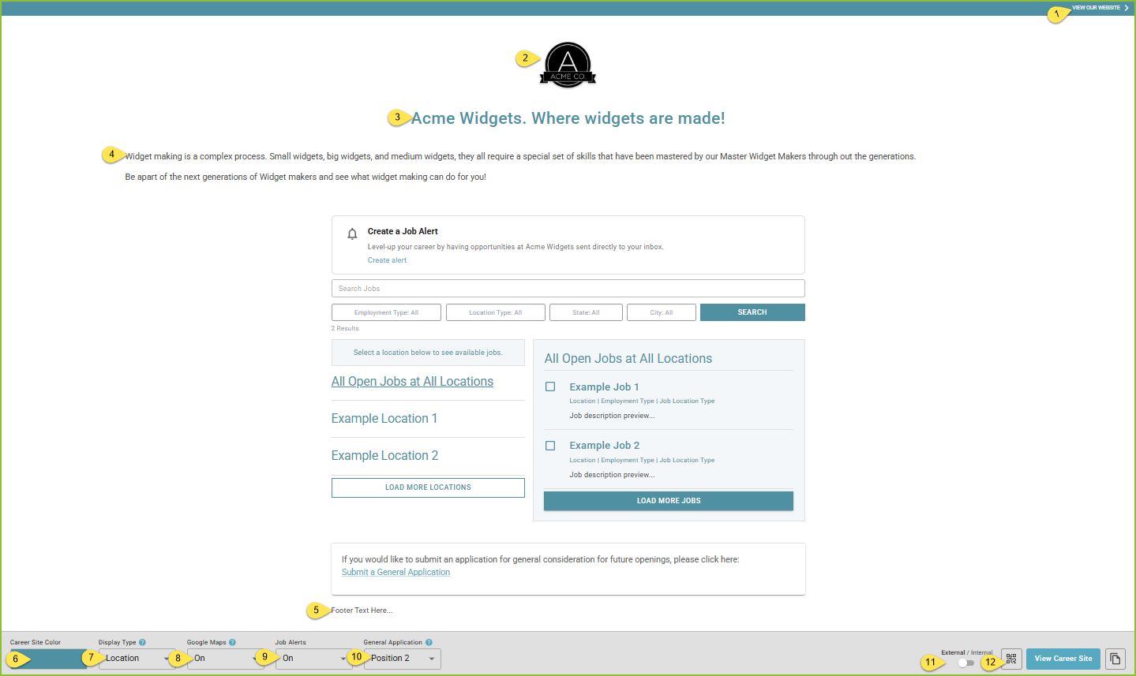Check the Example Job 2 checkbox
The image size is (1136, 676).
550,446
